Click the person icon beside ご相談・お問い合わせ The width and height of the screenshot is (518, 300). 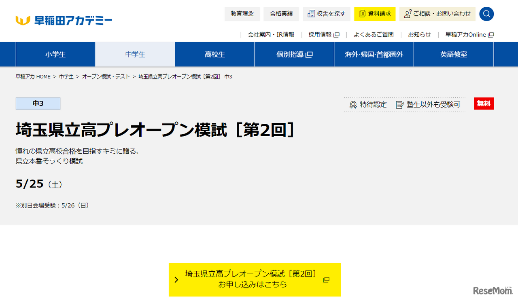408,14
